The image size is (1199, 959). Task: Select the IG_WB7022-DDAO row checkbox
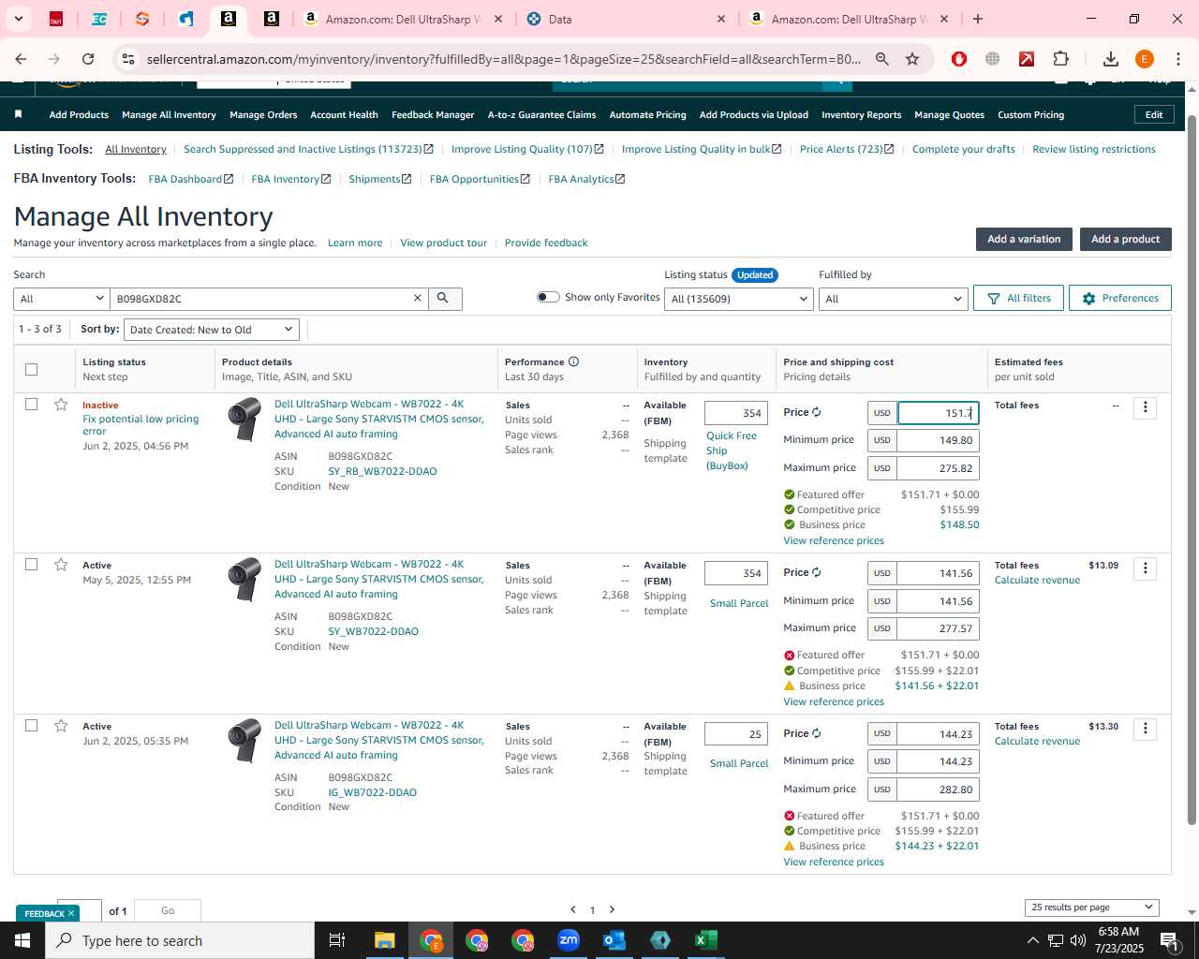pos(31,726)
